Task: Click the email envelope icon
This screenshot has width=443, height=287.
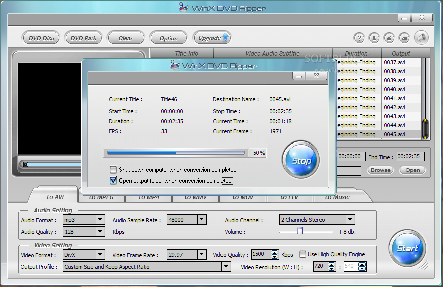Action: [404, 38]
